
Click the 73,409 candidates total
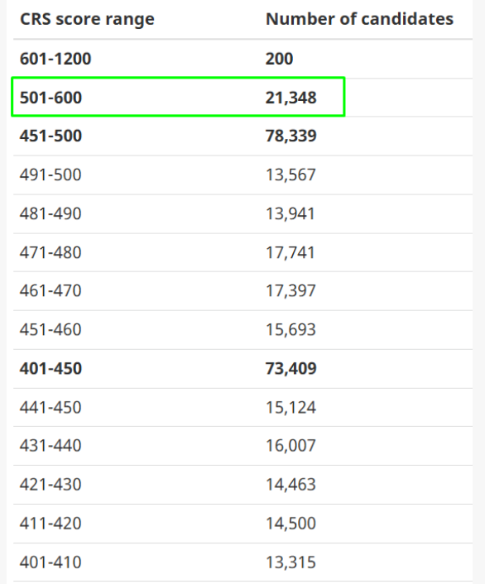pyautogui.click(x=291, y=369)
